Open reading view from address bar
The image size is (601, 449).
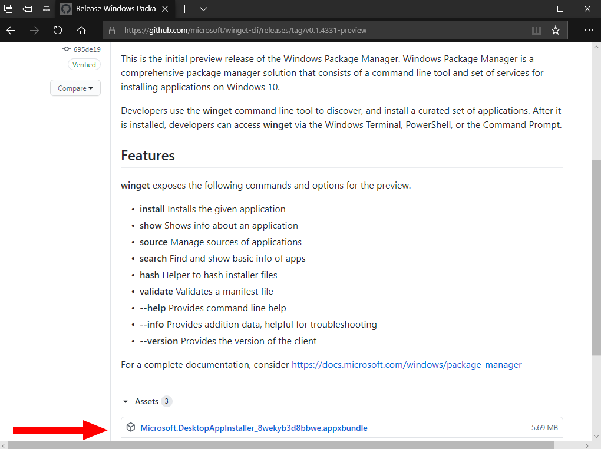point(536,30)
